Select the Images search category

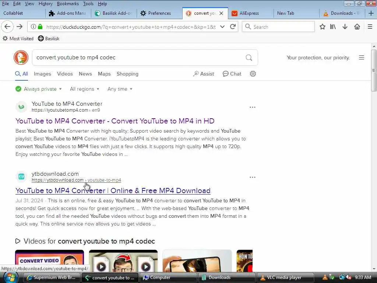click(42, 74)
